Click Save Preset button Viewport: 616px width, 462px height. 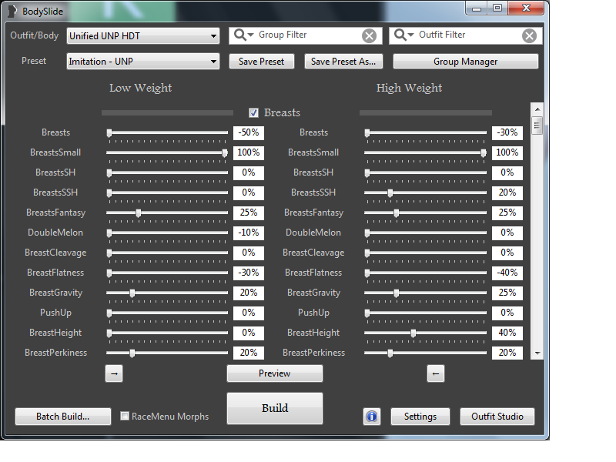[262, 62]
